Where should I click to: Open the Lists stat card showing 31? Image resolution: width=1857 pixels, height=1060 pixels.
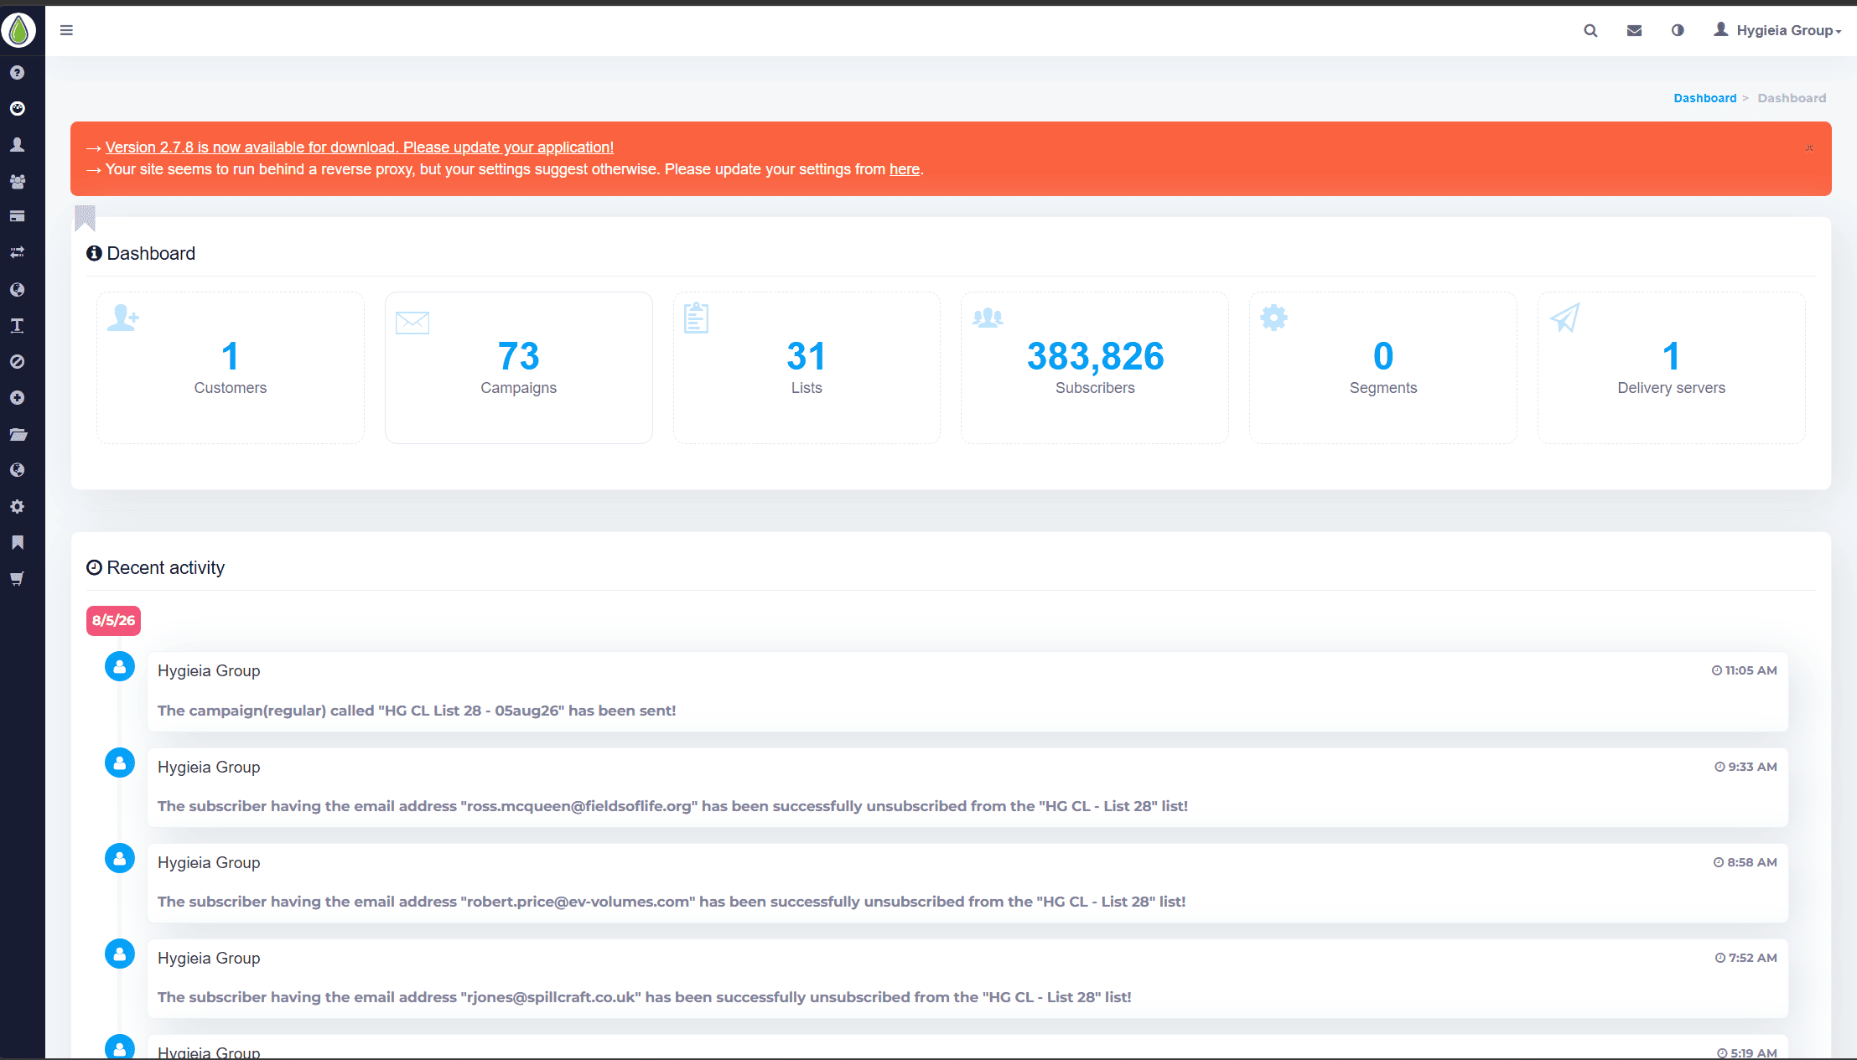[807, 368]
